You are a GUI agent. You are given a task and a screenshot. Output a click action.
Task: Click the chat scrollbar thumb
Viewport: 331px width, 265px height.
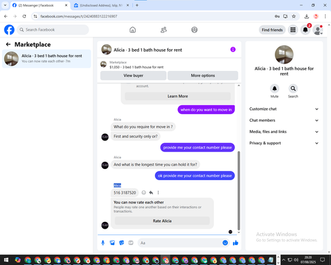click(238, 191)
